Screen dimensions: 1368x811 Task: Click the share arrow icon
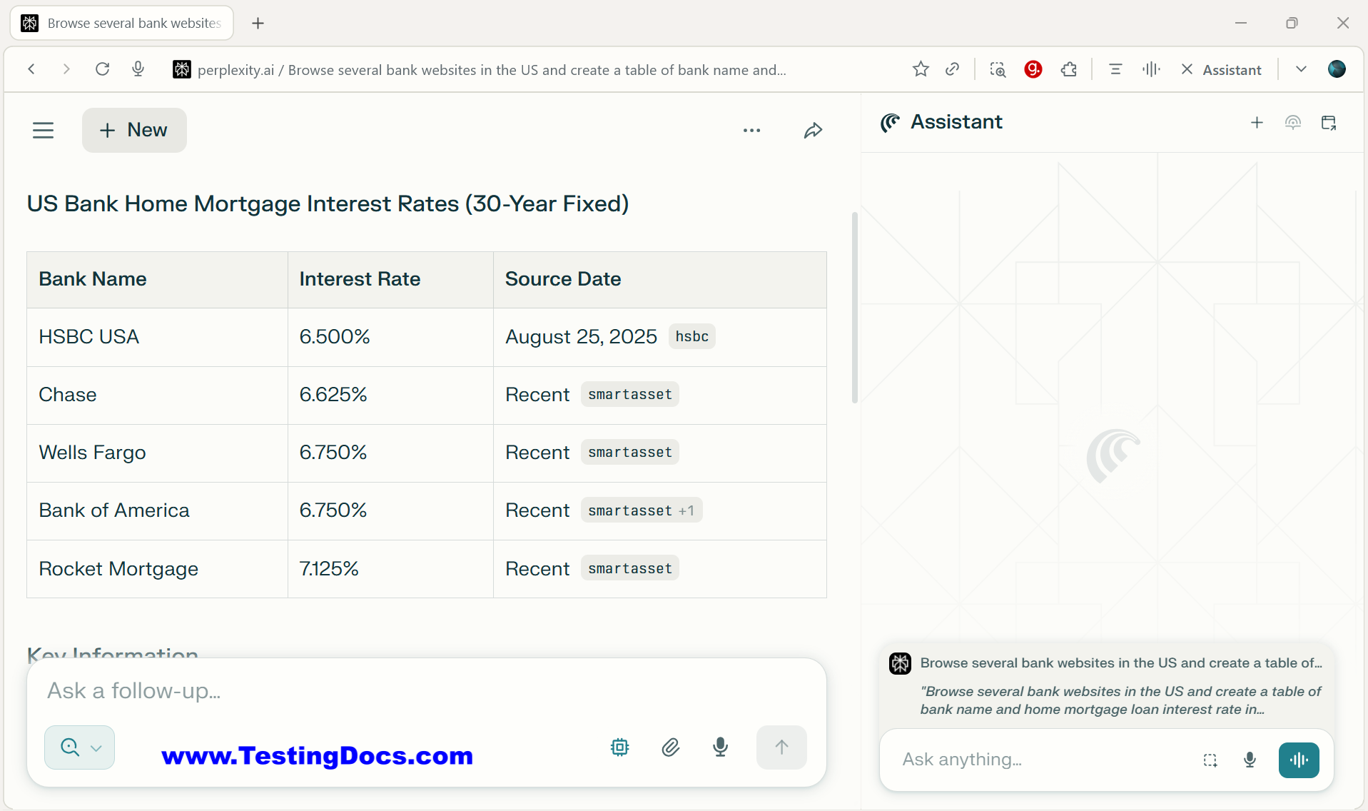(x=813, y=131)
